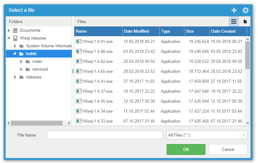This screenshot has width=258, height=163.
Task: Click the file list vertical scrollbar thumb
Action: (x=247, y=55)
